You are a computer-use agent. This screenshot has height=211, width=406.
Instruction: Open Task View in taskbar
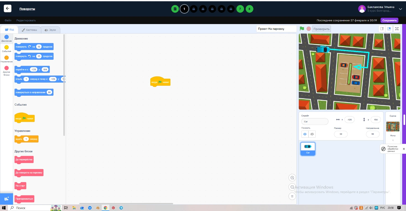click(x=66, y=208)
